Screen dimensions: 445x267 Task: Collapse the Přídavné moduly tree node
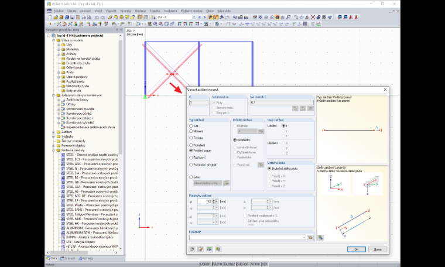(x=54, y=150)
